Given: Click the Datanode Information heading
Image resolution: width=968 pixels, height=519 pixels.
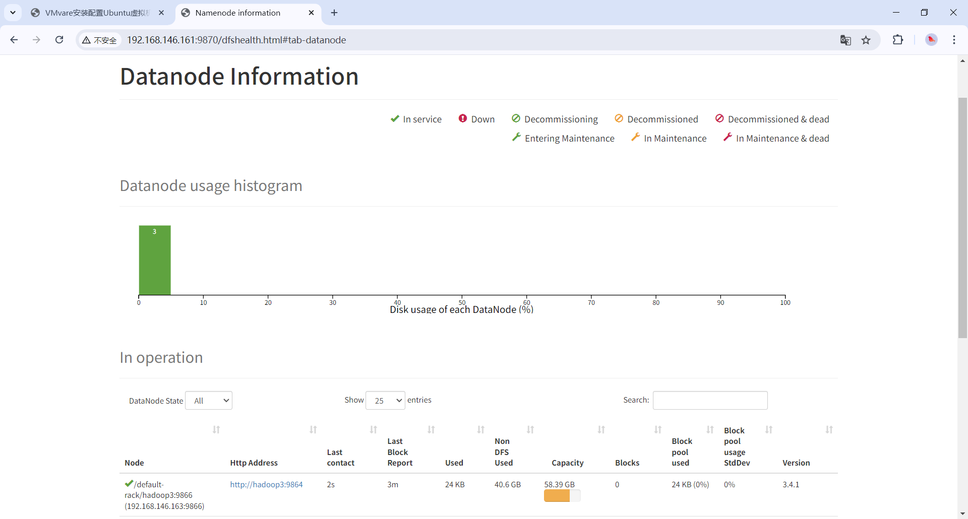Looking at the screenshot, I should 239,77.
